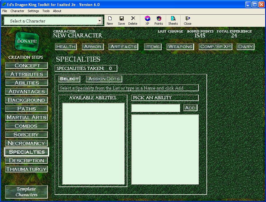Viewport: 266px width, 202px height.
Task: Click the Save floppy disk icon
Action: (121, 20)
